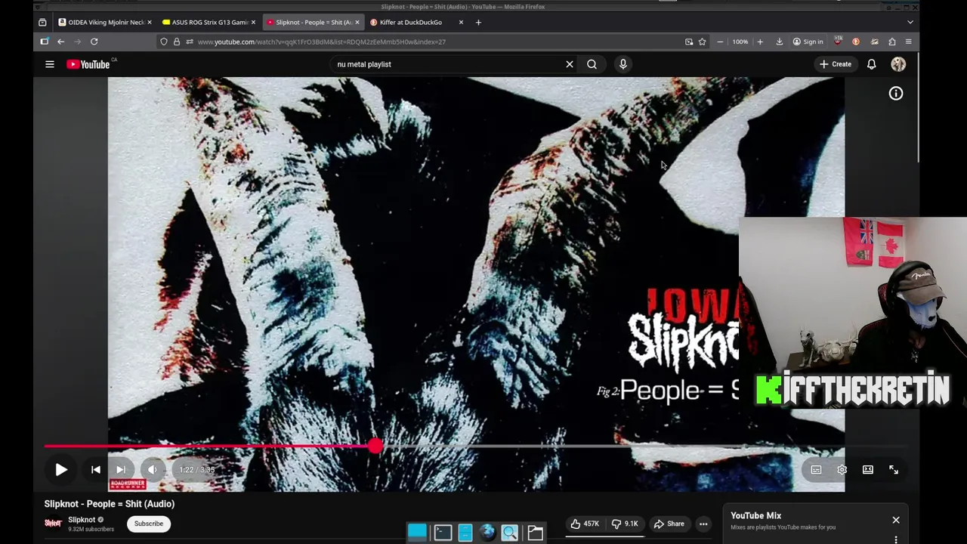Launch web browser globe taskbar icon
967x544 pixels.
pyautogui.click(x=487, y=533)
